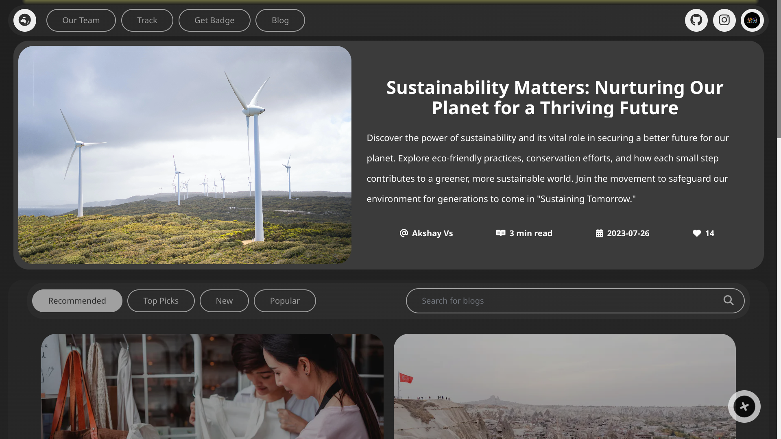Image resolution: width=781 pixels, height=439 pixels.
Task: Open the GitHub icon link
Action: coord(696,20)
